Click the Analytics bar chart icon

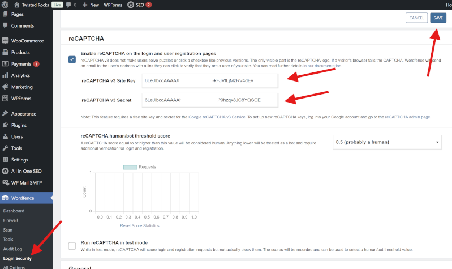point(5,75)
